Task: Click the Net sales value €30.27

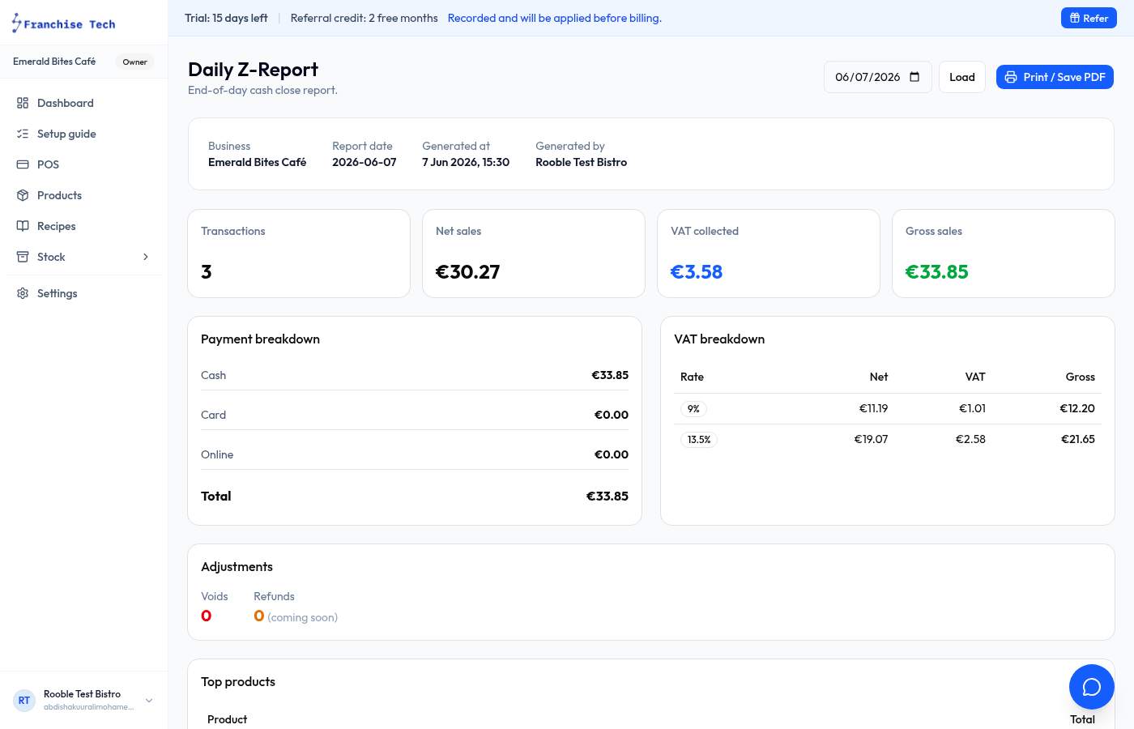Action: [468, 272]
